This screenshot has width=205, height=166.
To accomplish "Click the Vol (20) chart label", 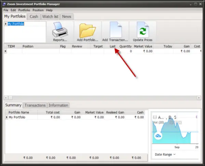I will pos(158,123).
